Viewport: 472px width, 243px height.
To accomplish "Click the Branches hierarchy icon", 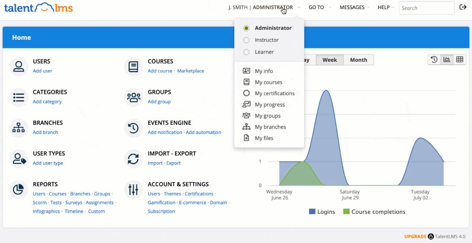I will [19, 128].
